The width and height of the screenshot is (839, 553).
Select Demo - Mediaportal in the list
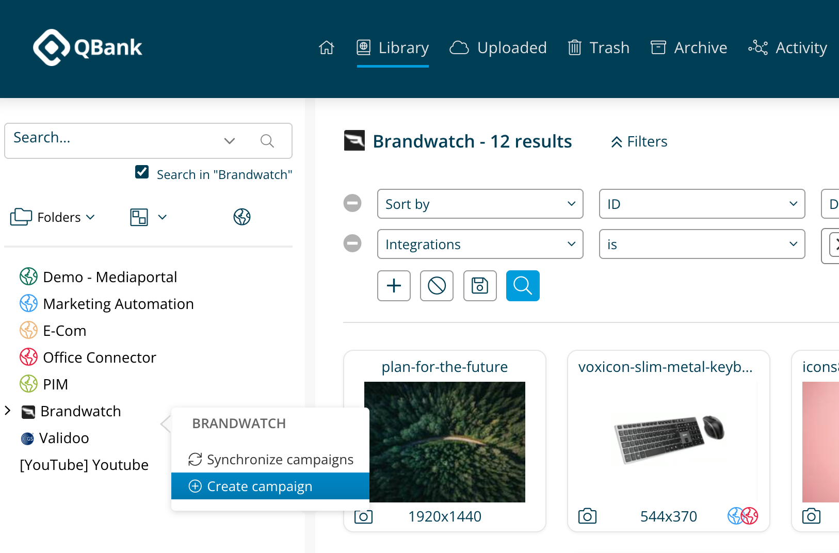click(x=99, y=277)
